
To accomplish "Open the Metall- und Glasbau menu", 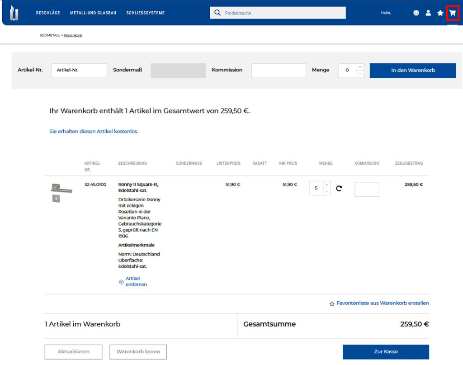I will 93,13.
